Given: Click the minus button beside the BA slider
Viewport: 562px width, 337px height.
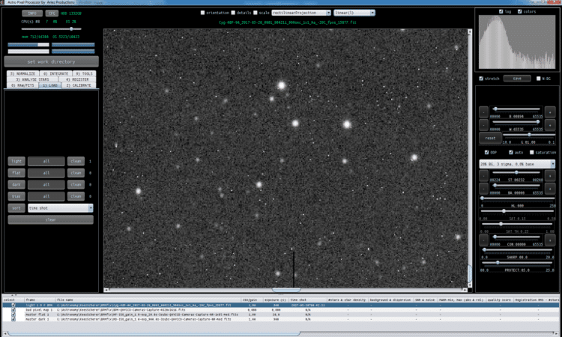Looking at the screenshot, I should click(x=483, y=189).
